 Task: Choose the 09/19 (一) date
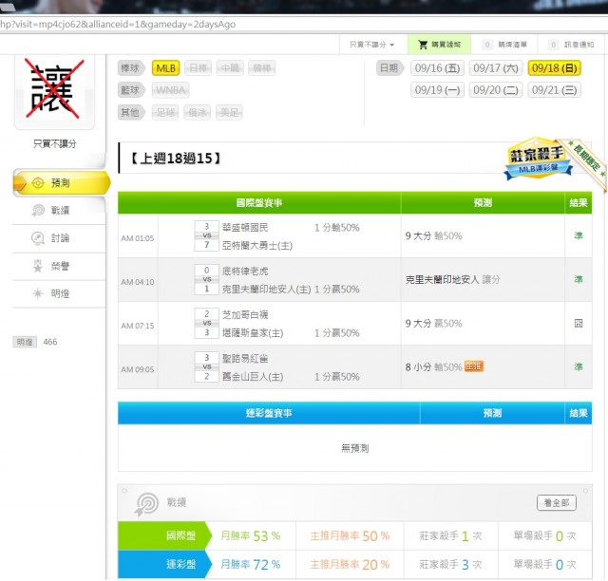(x=437, y=90)
